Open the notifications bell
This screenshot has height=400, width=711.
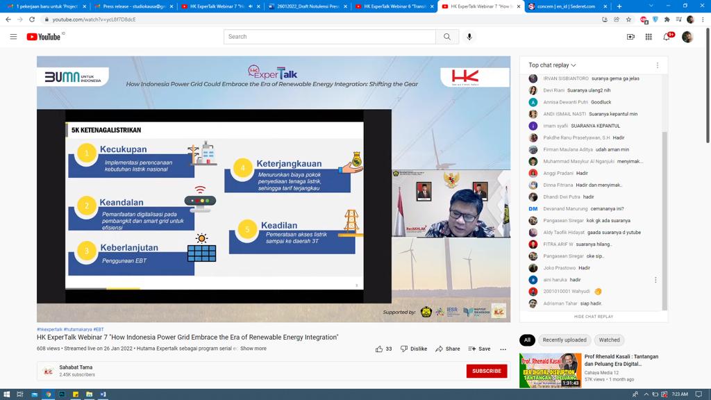[667, 37]
